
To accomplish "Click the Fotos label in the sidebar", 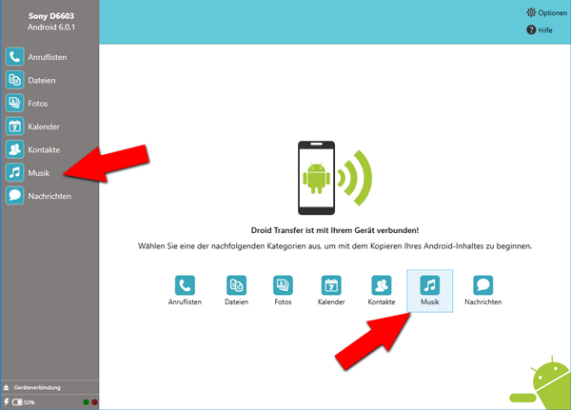I will pyautogui.click(x=38, y=104).
